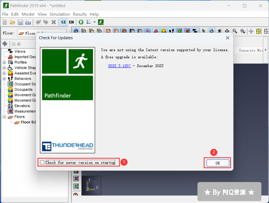
Task: Enable Check for newer version on startup
Action: tap(42, 162)
